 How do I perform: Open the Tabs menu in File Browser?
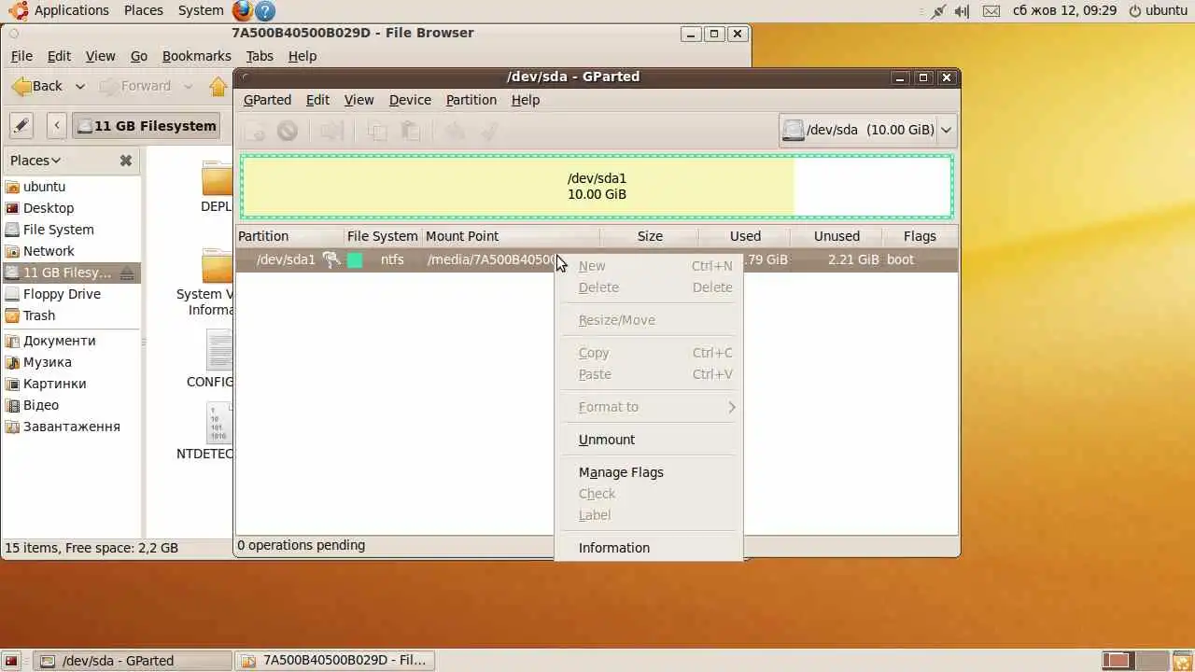point(260,56)
